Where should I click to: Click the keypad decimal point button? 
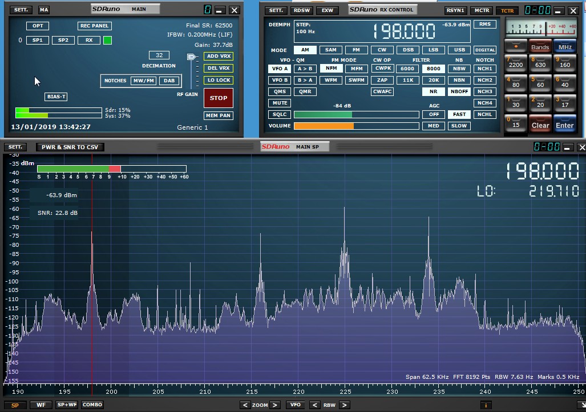click(x=516, y=46)
